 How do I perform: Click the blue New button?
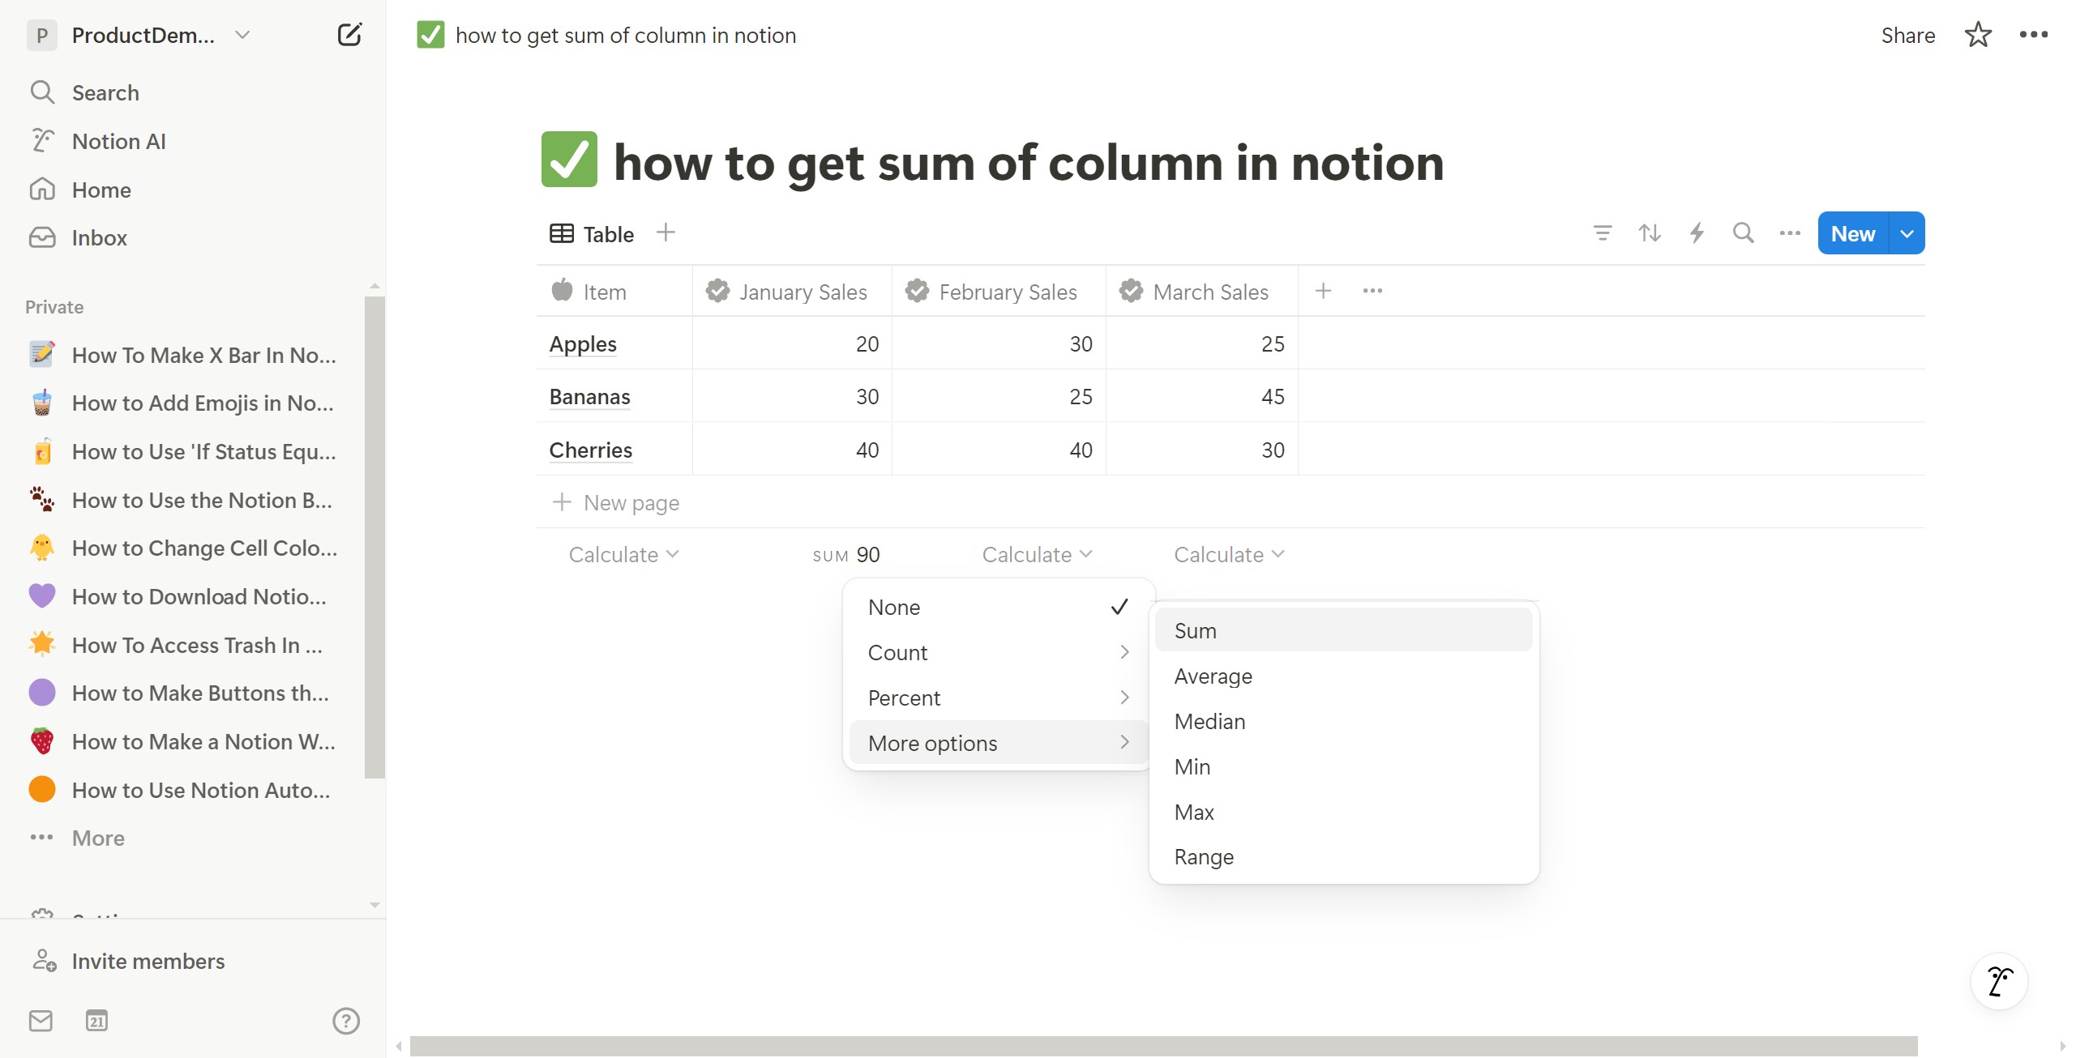(x=1853, y=233)
